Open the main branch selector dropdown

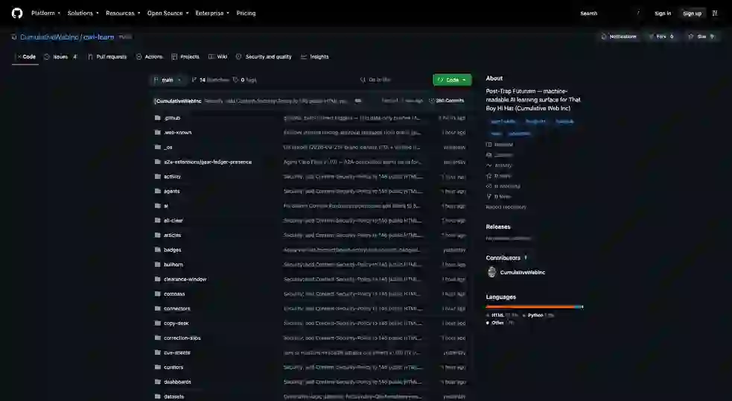tap(167, 80)
